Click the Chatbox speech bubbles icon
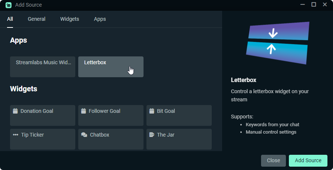333x170 pixels. pos(84,135)
